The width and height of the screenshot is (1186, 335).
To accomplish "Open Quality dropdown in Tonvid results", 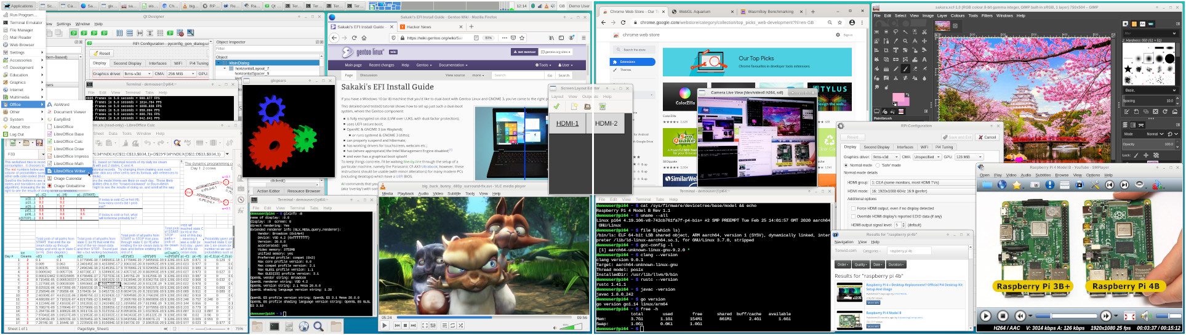I will (860, 264).
